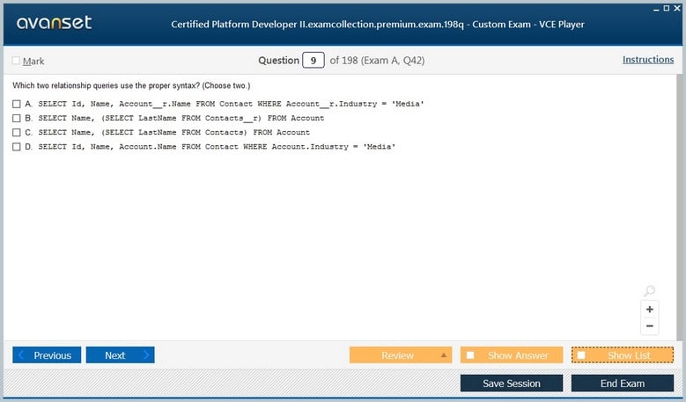Click the question number input box
The width and height of the screenshot is (686, 402).
[313, 61]
